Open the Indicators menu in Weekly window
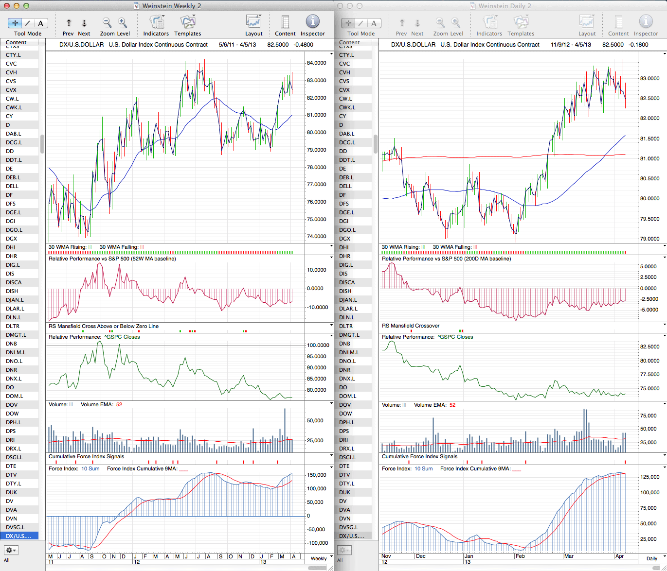667x571 pixels. [x=156, y=22]
